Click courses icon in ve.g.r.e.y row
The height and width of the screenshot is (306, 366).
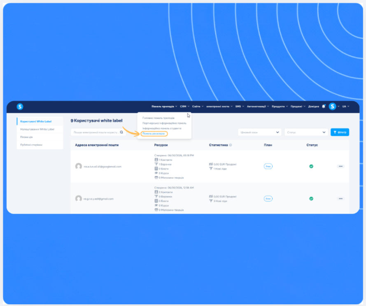point(156,205)
